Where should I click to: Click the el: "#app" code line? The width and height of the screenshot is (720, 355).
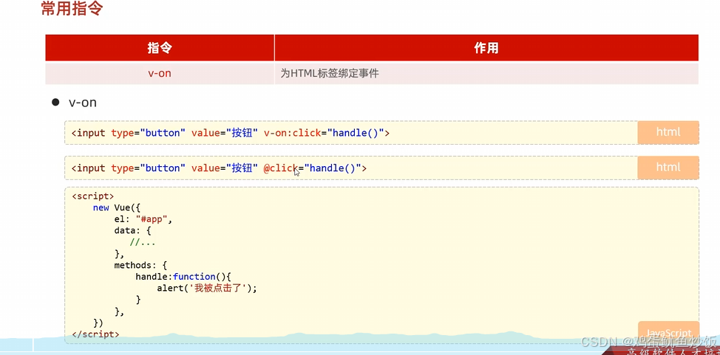[143, 219]
